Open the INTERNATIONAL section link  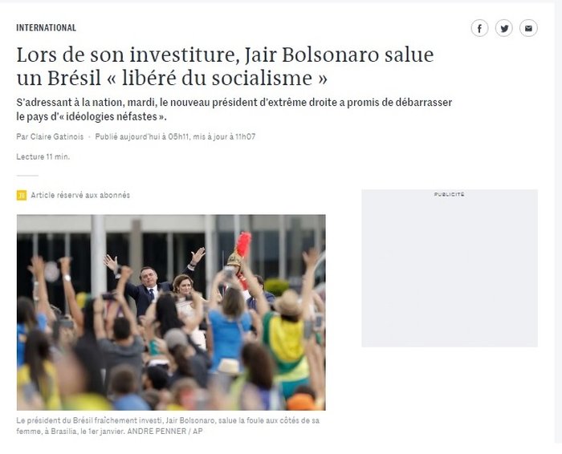(47, 27)
